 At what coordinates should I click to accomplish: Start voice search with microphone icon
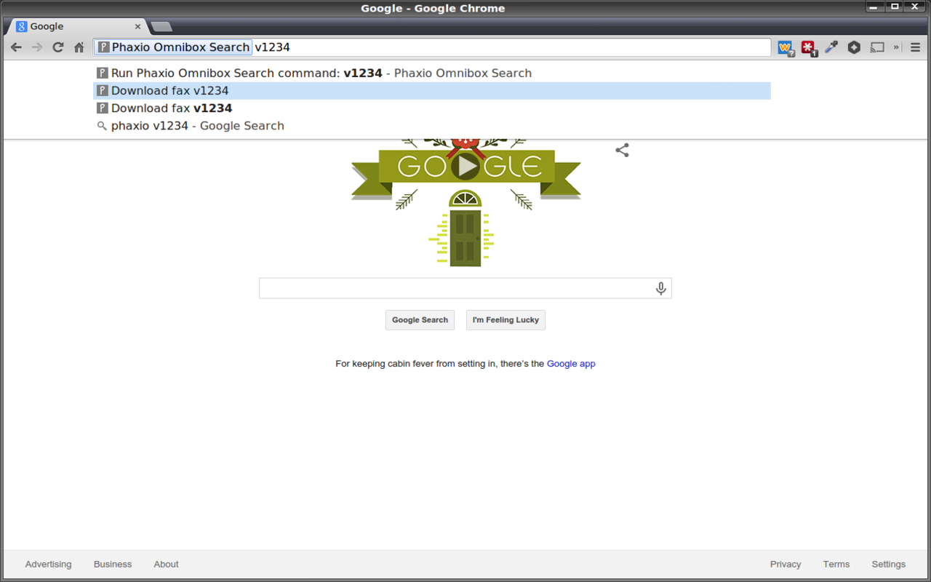click(x=660, y=288)
